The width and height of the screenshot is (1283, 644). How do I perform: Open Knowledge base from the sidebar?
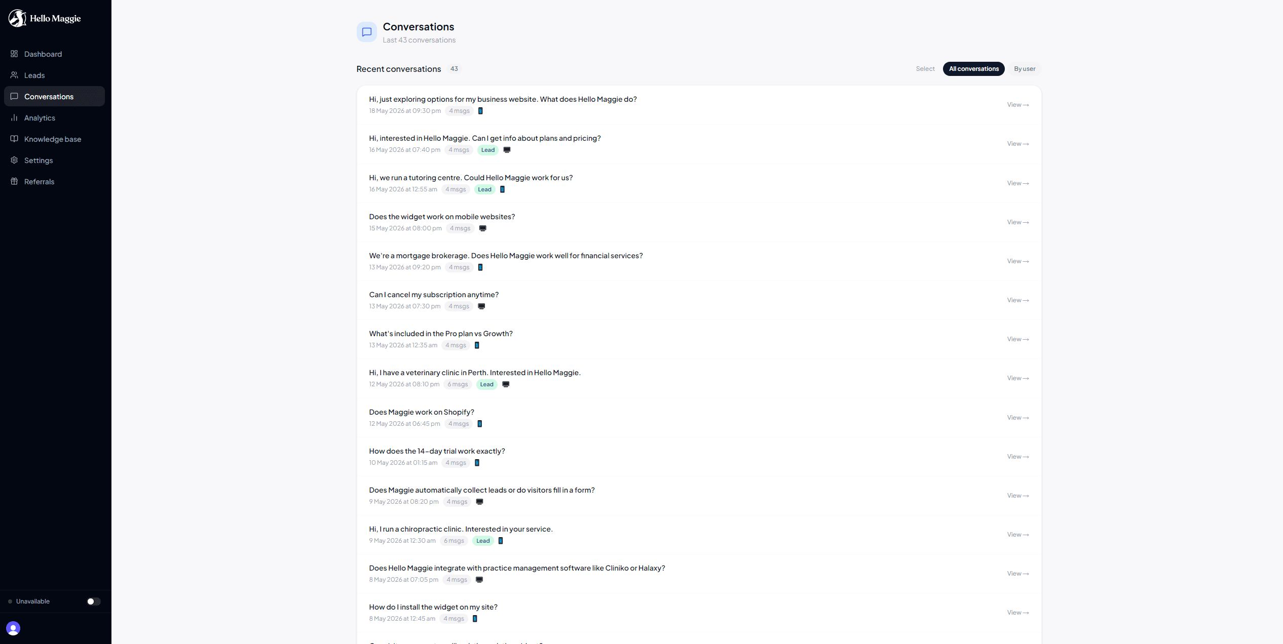(54, 139)
